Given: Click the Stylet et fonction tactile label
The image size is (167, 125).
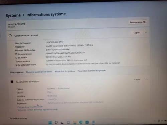Looking at the screenshot, I should tap(26, 65).
